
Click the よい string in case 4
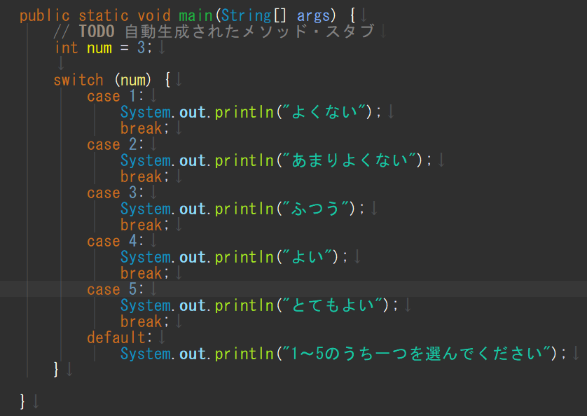click(308, 257)
